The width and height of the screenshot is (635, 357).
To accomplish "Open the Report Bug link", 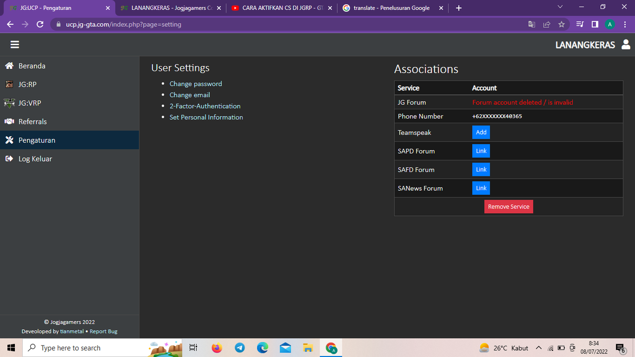I will 104,331.
